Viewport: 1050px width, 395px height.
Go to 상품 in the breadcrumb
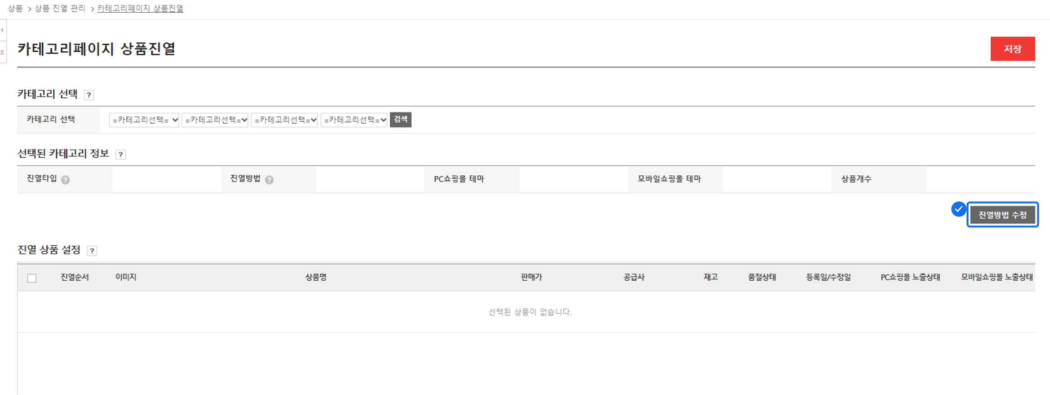coord(15,9)
